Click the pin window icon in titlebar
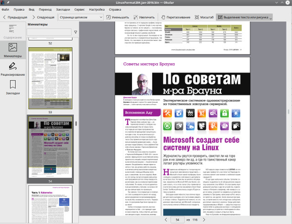292x224 pixels. [x=8, y=2]
